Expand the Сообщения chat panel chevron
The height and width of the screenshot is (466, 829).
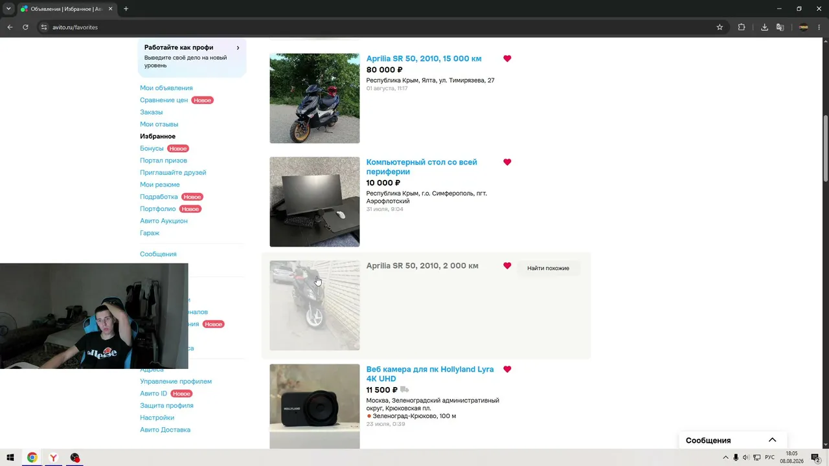772,440
